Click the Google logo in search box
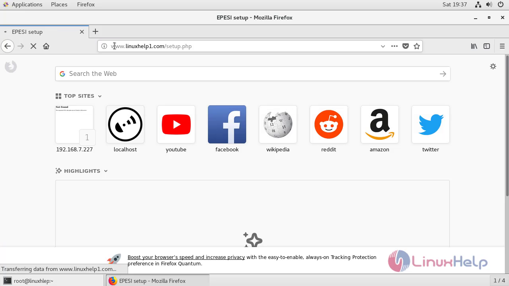Viewport: 509px width, 286px height. (x=62, y=74)
